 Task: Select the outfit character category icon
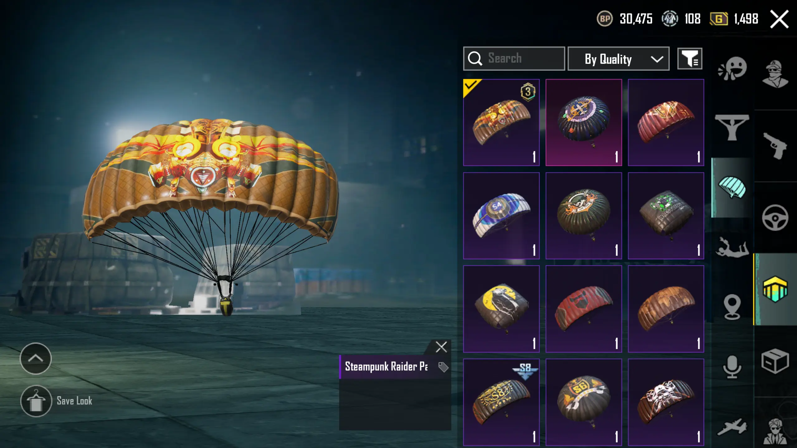coord(775,74)
